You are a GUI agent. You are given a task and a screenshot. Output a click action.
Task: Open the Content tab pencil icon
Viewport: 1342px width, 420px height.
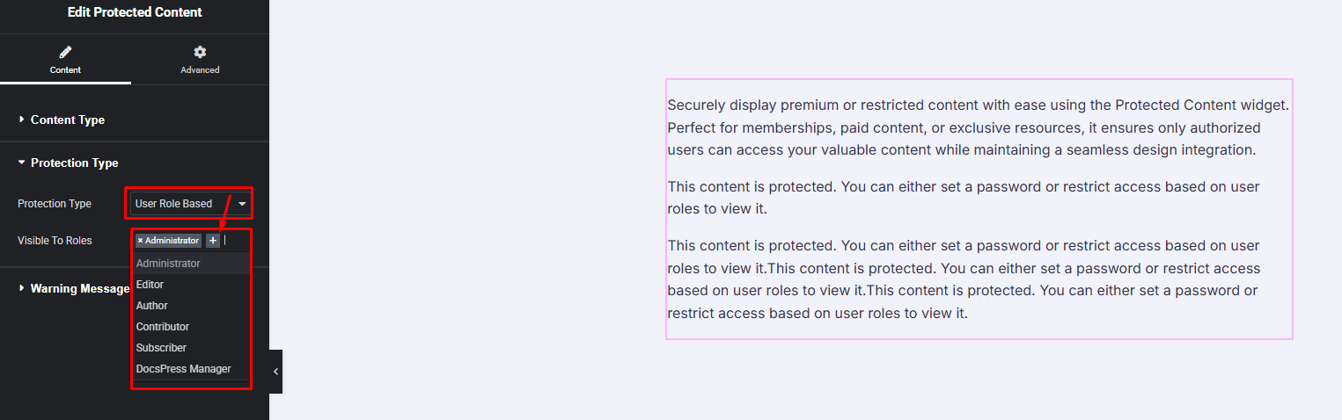coord(65,53)
